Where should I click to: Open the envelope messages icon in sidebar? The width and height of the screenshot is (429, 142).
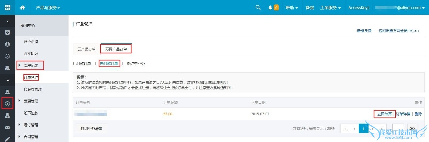[7, 128]
